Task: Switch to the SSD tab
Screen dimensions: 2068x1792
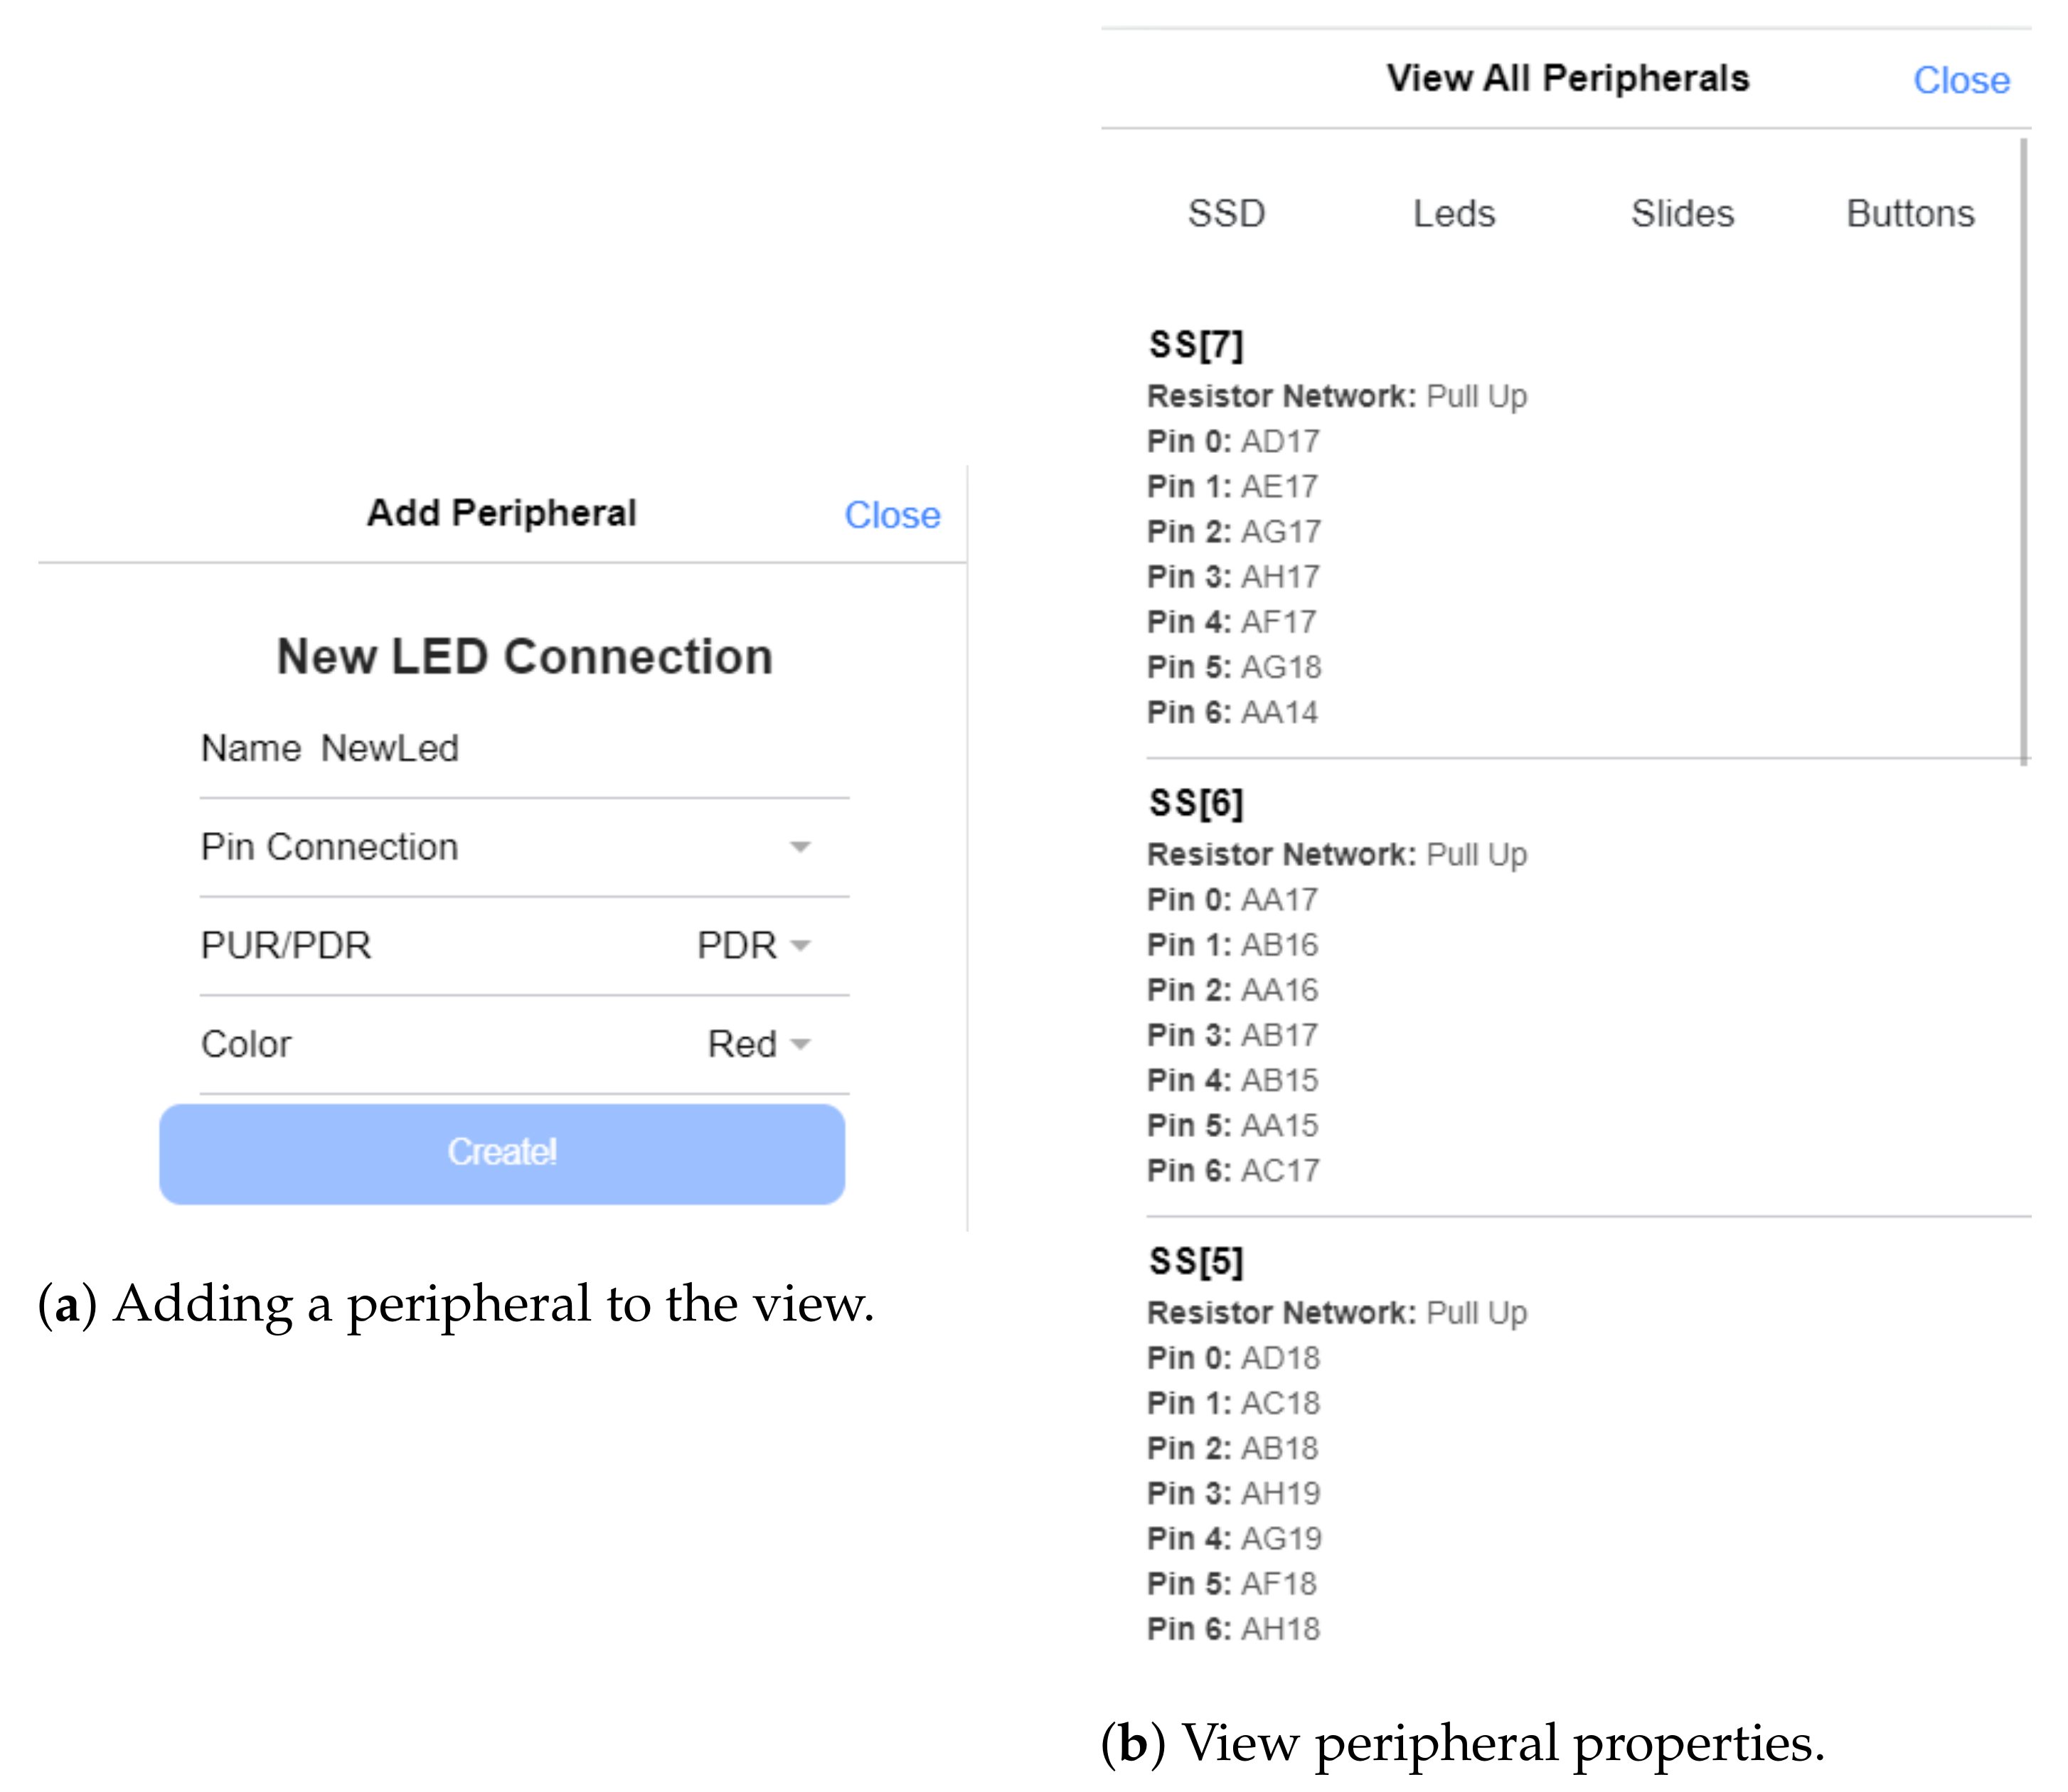Action: (1226, 214)
